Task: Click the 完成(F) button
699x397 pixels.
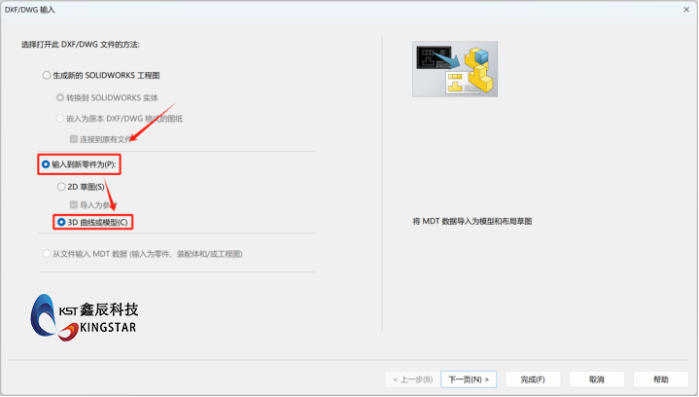Action: pos(532,379)
